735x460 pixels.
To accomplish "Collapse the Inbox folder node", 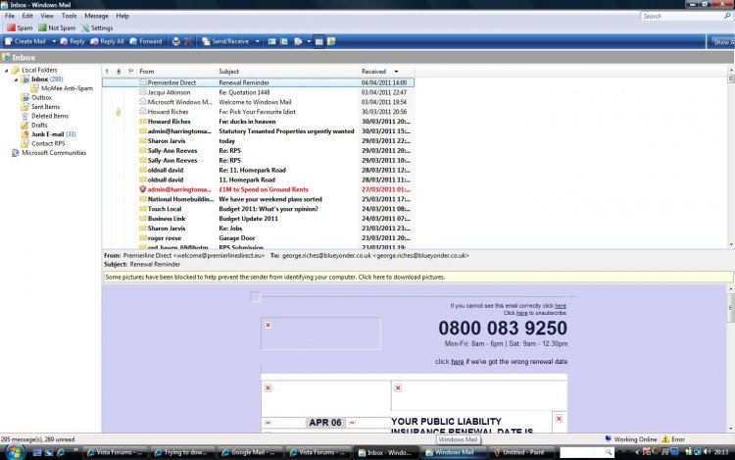I will pos(16,79).
